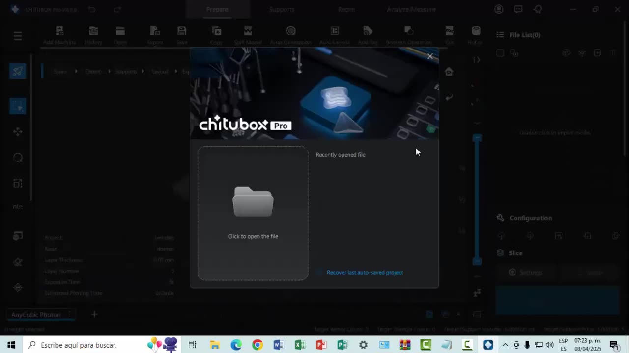Viewport: 629px width, 353px height.
Task: Switch to the Repair tab
Action: [x=346, y=9]
